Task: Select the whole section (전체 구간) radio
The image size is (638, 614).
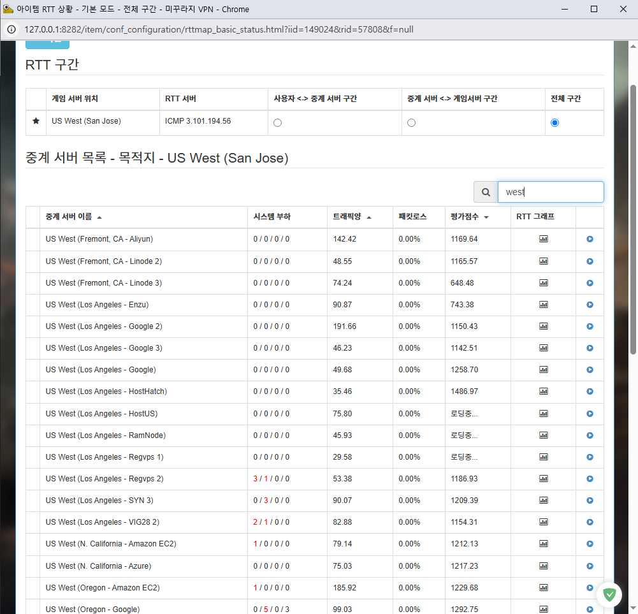Action: (555, 122)
